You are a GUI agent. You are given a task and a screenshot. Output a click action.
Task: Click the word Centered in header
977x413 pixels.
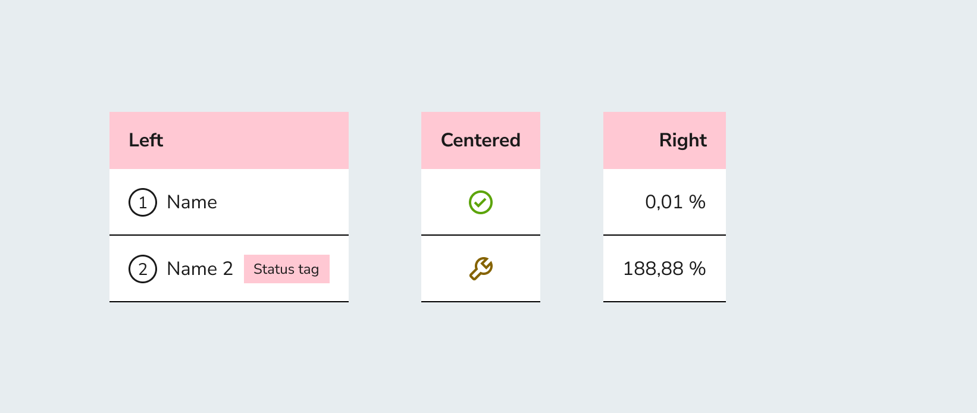[x=481, y=140]
